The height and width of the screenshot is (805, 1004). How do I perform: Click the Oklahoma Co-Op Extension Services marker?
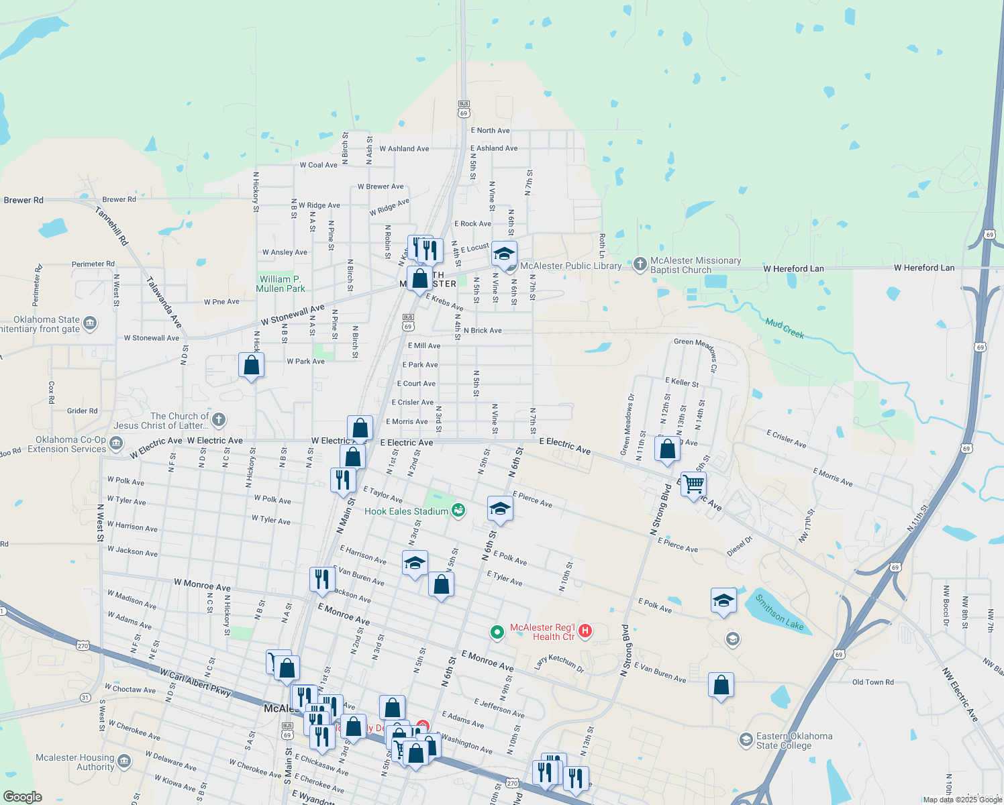115,443
